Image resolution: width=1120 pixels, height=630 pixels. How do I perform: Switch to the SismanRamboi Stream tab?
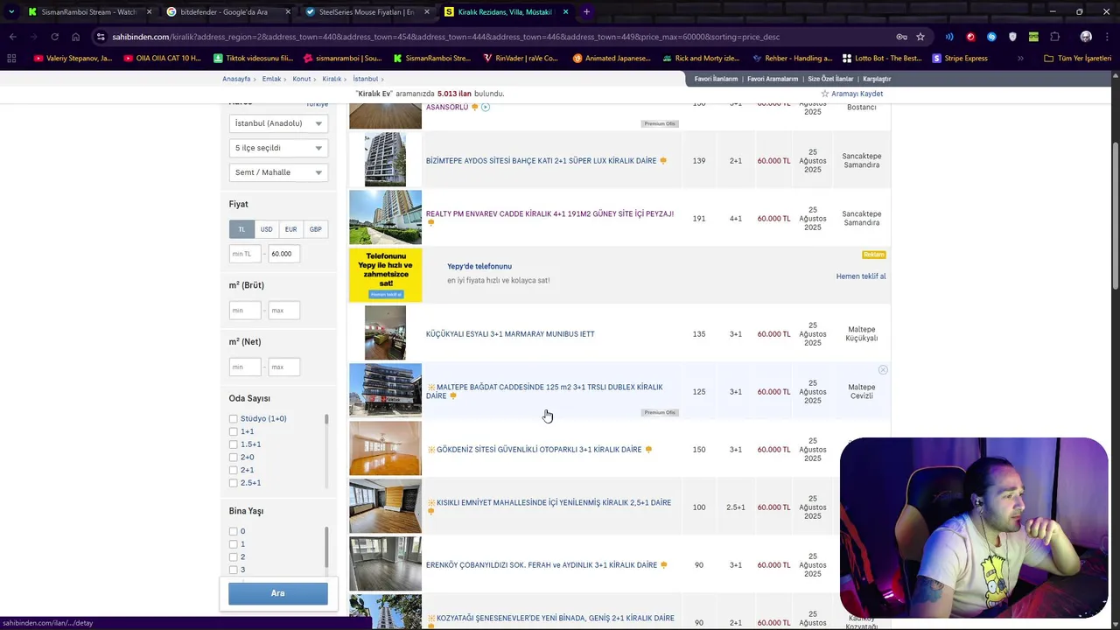coord(87,12)
